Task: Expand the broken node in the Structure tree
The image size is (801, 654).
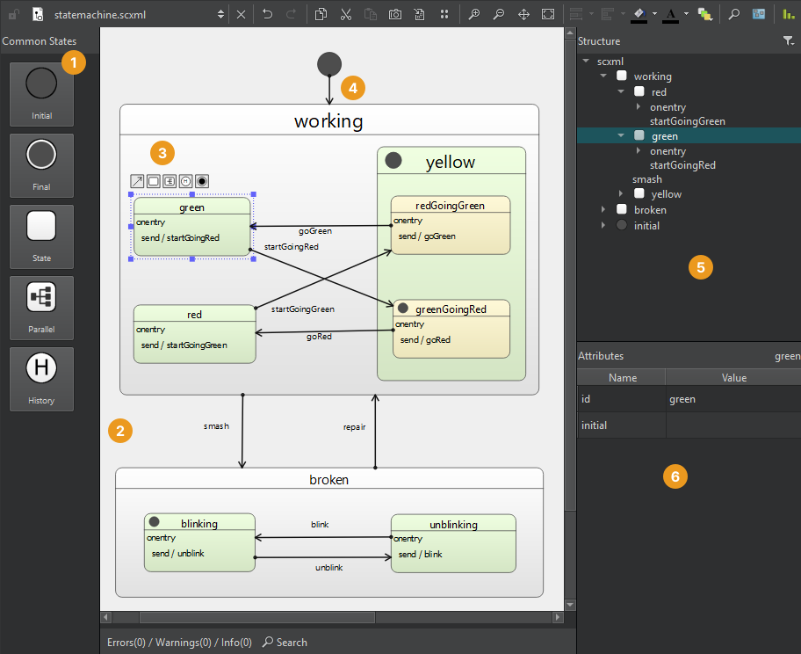Action: tap(603, 209)
